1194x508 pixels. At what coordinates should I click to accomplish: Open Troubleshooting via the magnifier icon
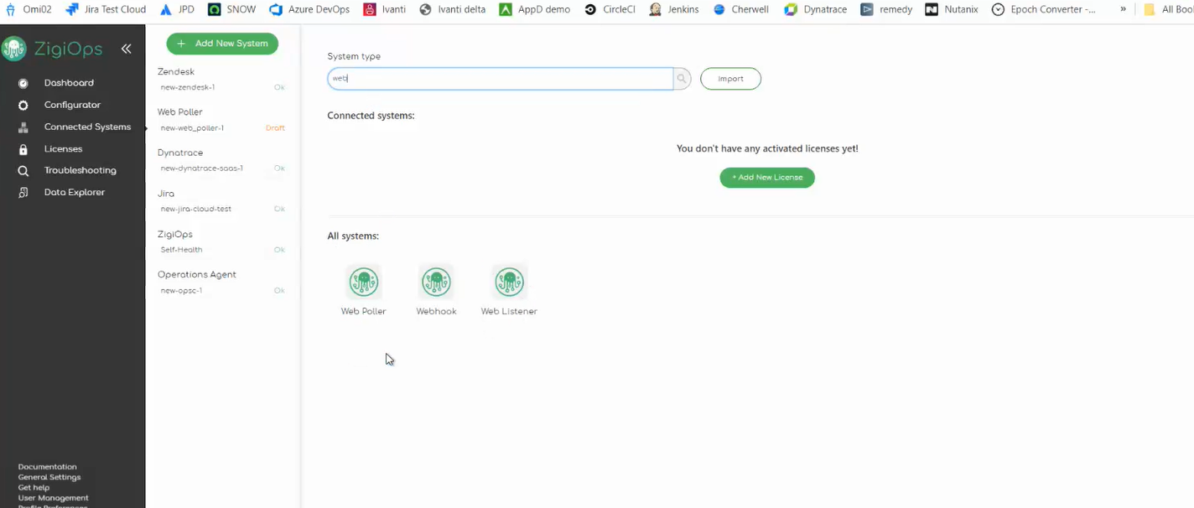tap(24, 169)
